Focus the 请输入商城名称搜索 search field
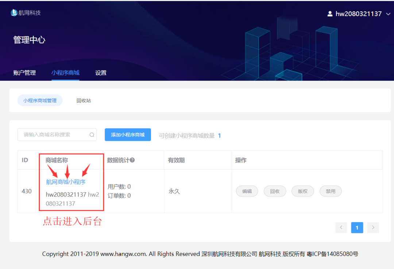 click(57, 135)
